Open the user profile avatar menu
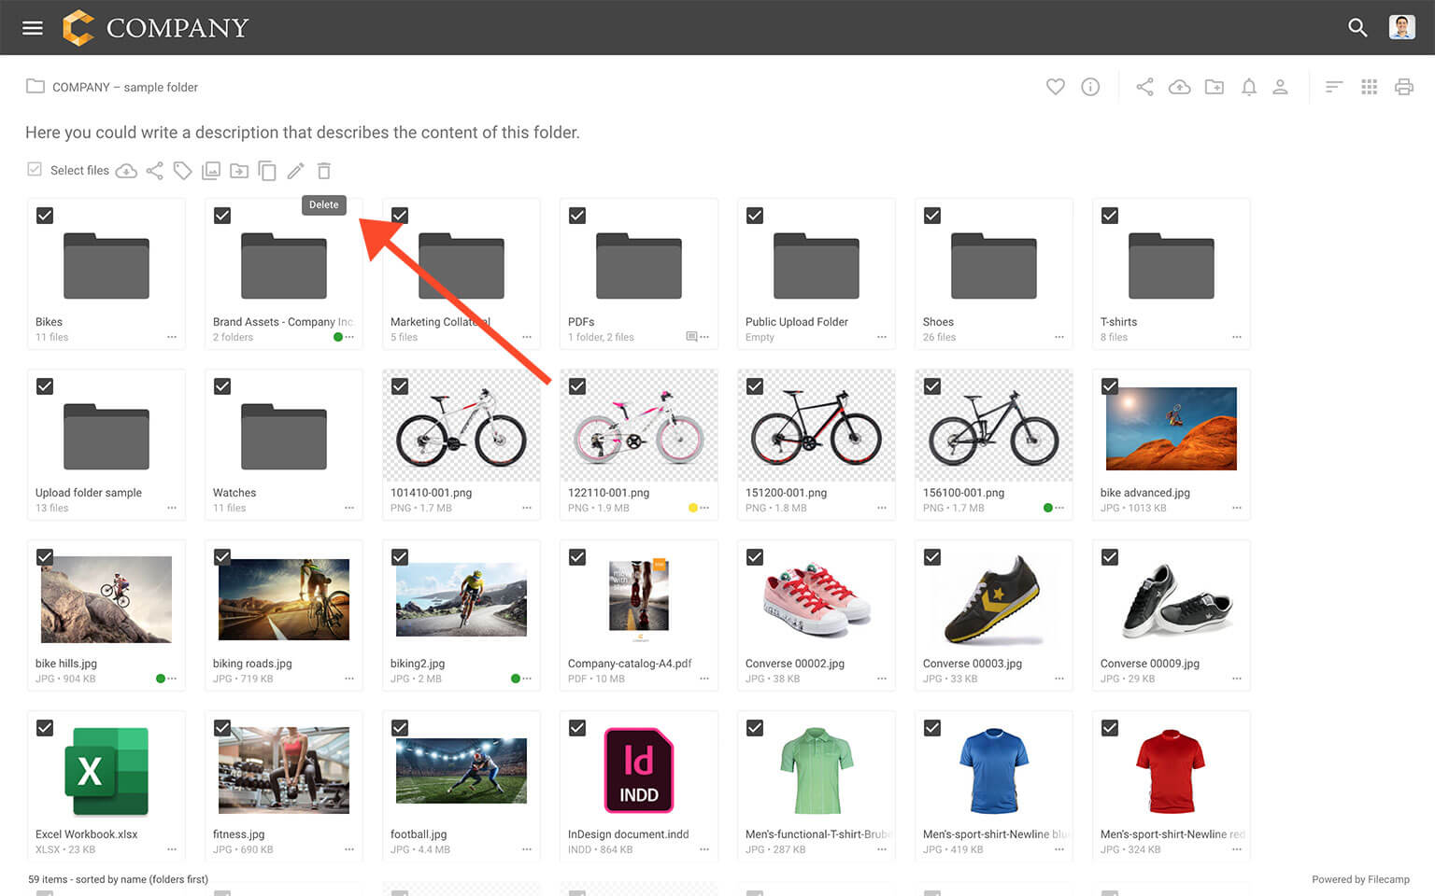This screenshot has width=1435, height=896. click(1401, 27)
